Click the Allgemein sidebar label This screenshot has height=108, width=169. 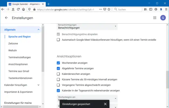pos(10,30)
